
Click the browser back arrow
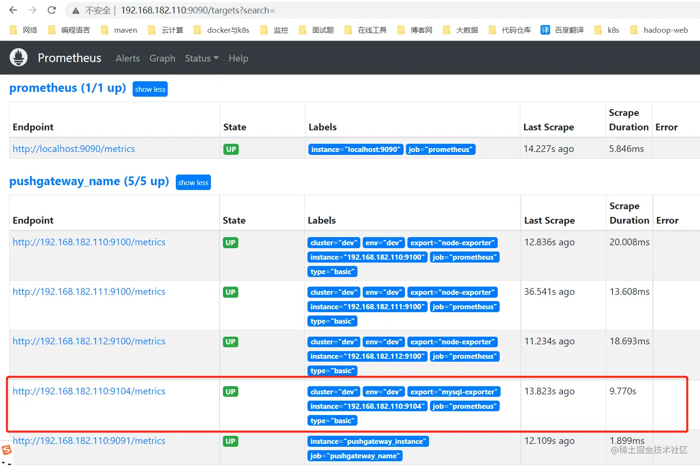13,10
